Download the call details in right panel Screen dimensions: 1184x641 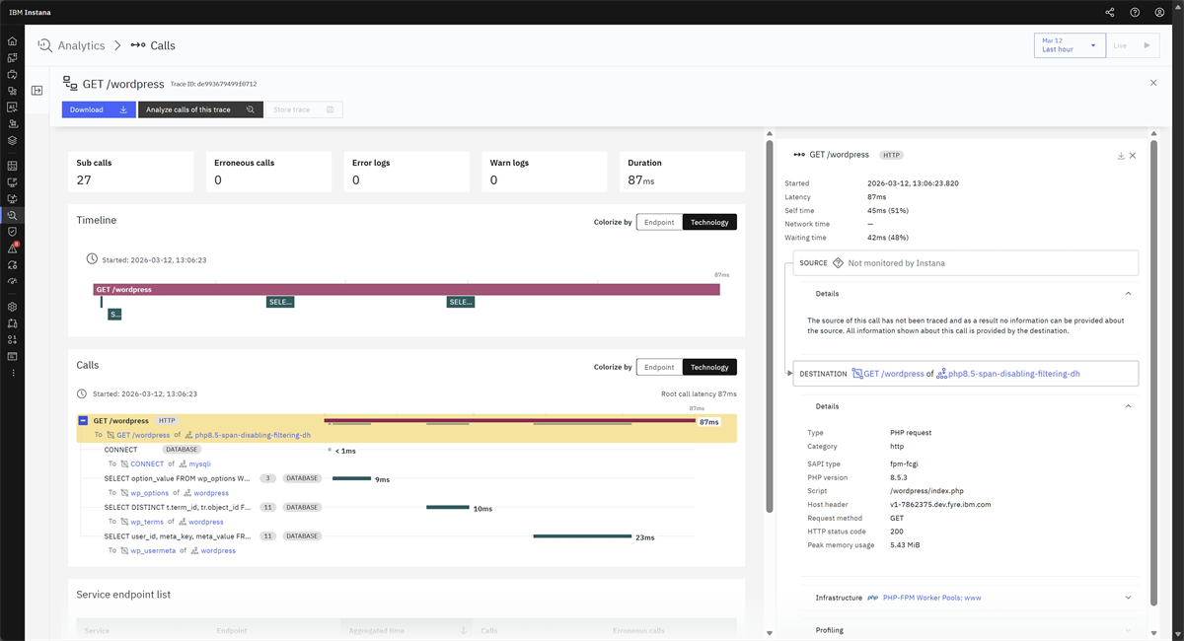pos(1121,156)
